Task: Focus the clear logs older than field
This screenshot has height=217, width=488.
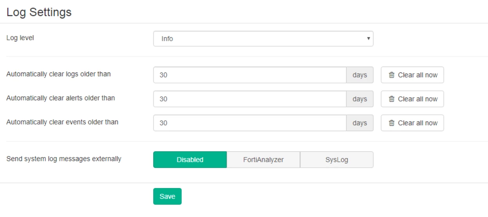Action: coord(250,75)
